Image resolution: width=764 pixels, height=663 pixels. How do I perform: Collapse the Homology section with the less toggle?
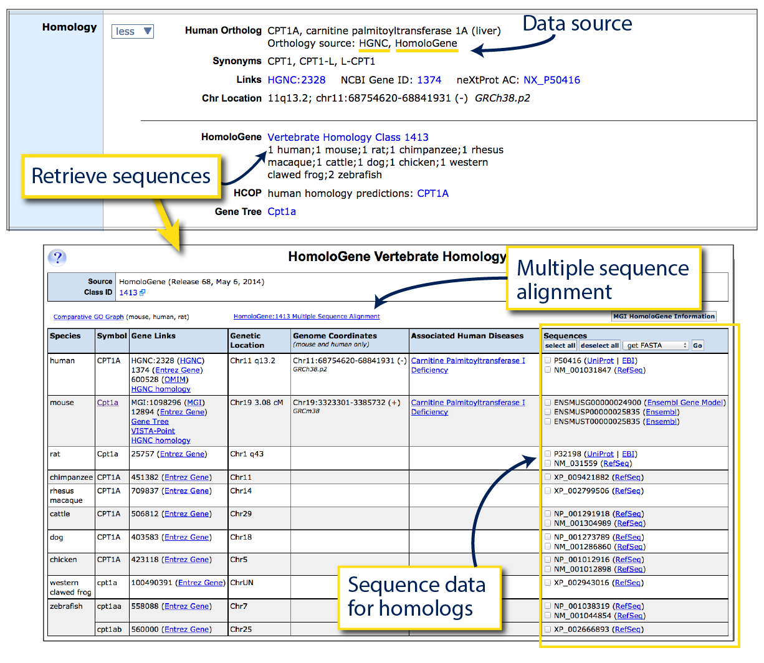click(x=133, y=31)
